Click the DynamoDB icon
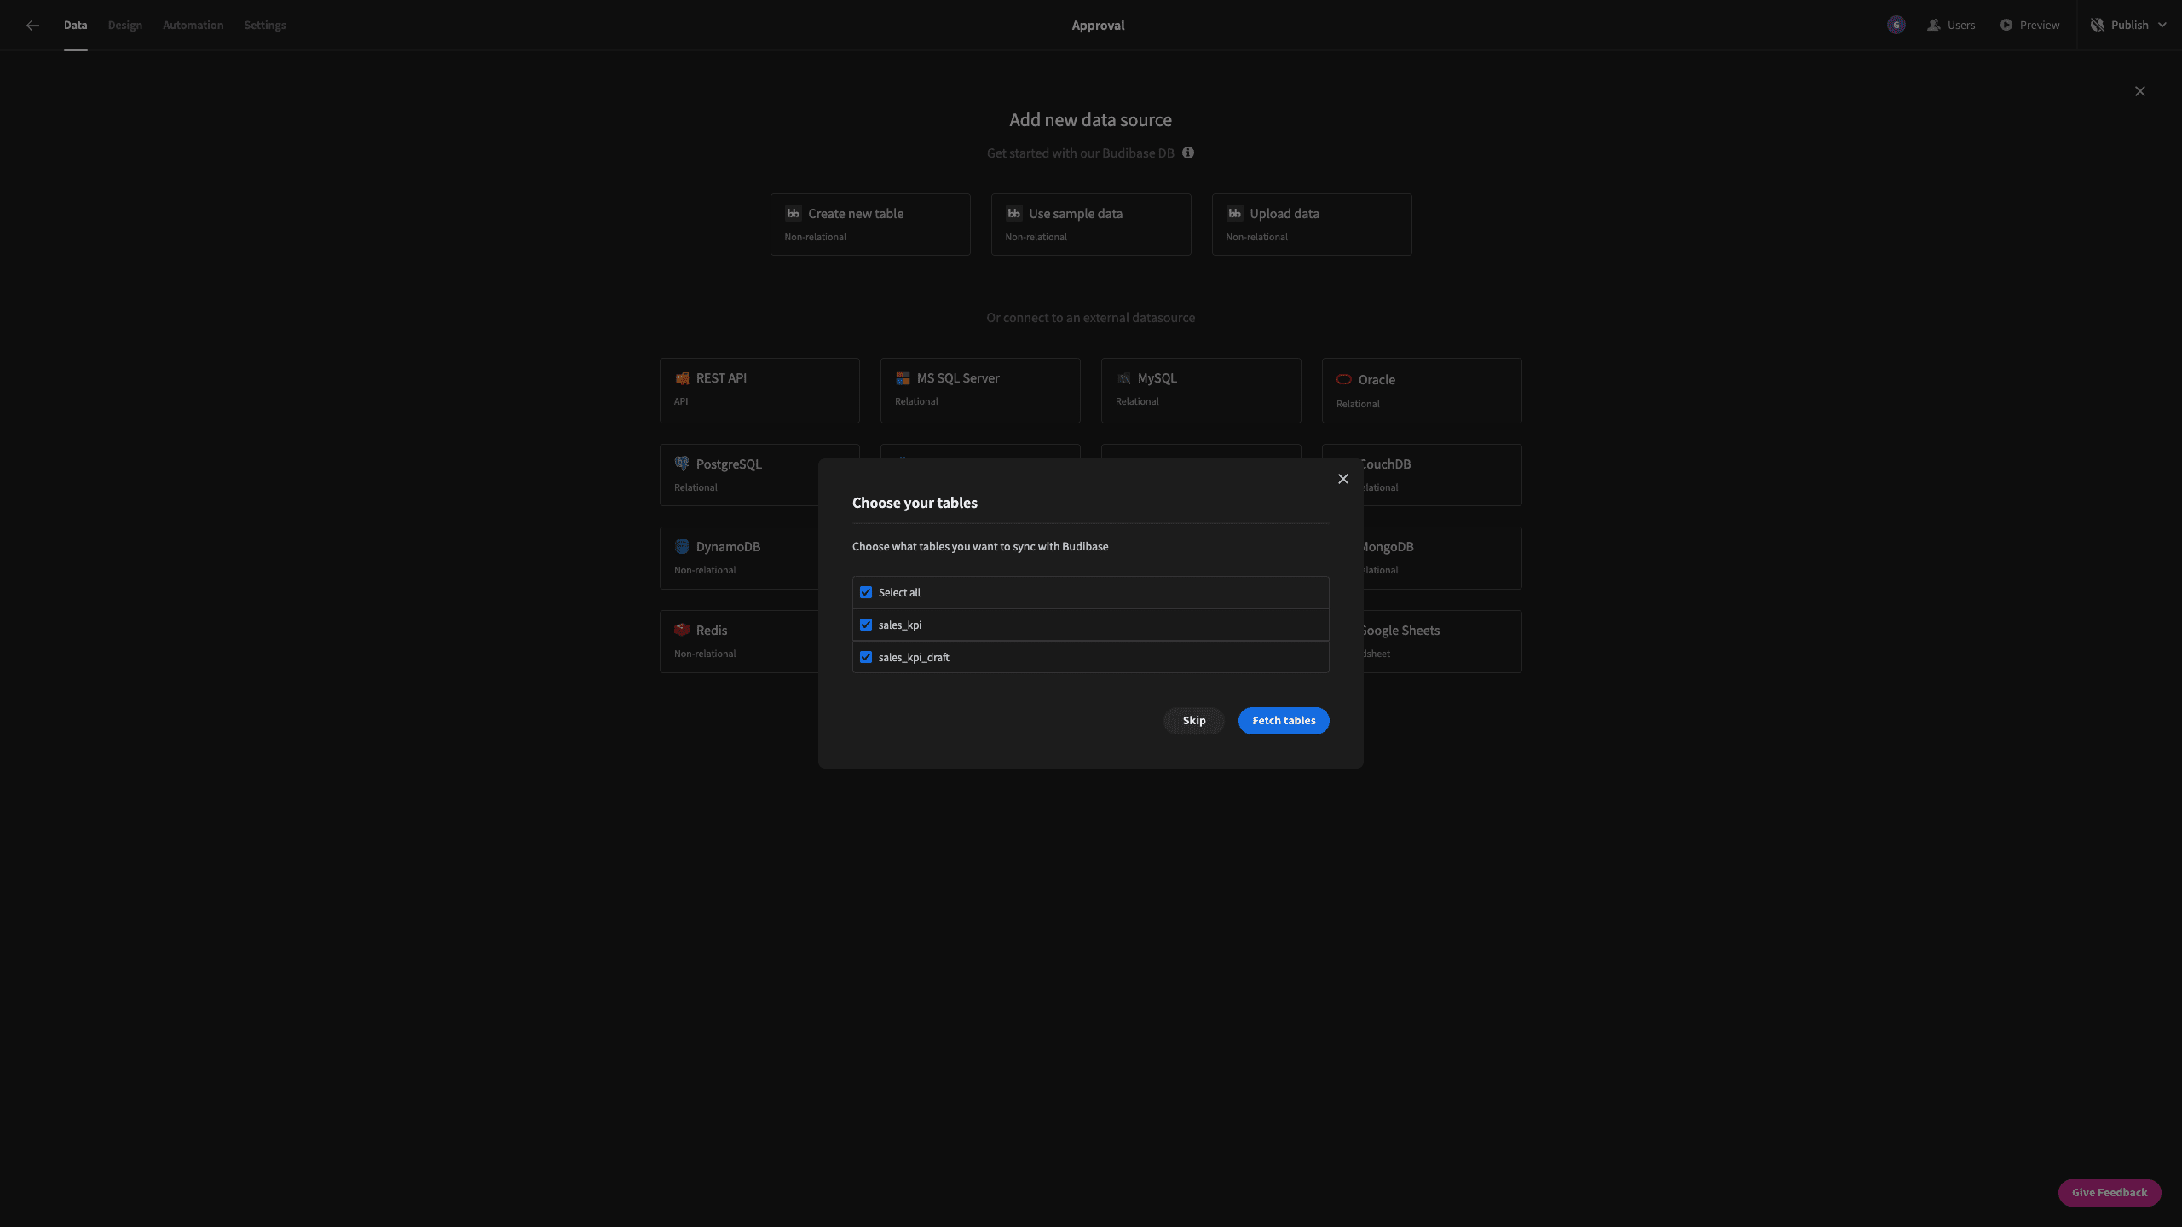This screenshot has width=2182, height=1227. [x=682, y=547]
